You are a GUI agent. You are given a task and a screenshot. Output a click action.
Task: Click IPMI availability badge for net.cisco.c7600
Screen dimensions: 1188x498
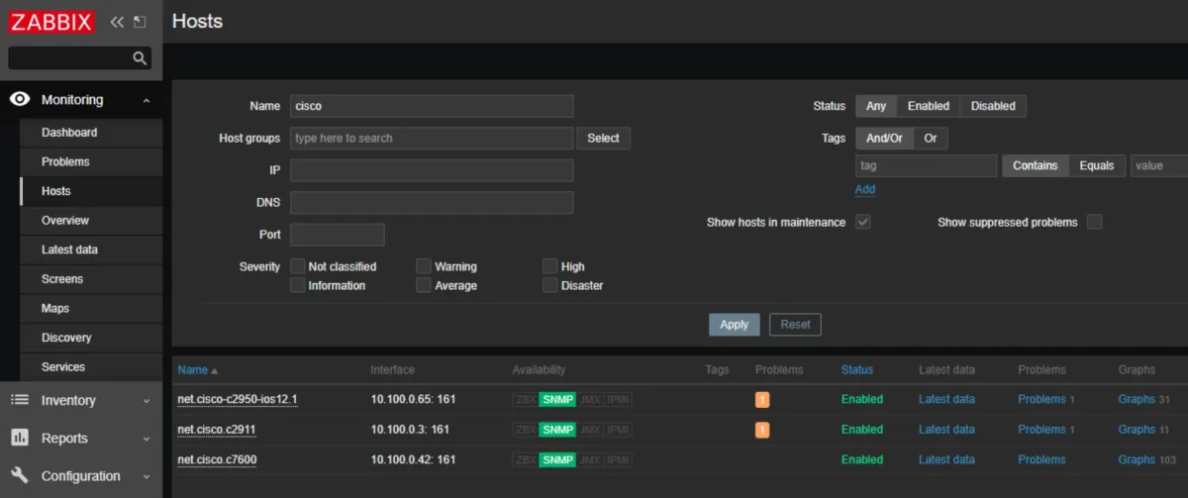click(x=619, y=459)
